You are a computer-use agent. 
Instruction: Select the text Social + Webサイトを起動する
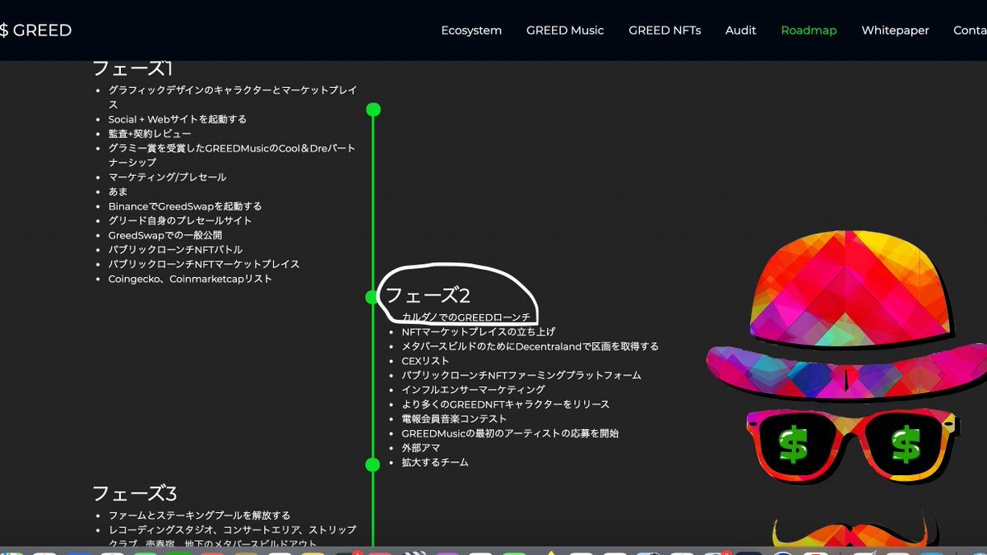click(178, 119)
